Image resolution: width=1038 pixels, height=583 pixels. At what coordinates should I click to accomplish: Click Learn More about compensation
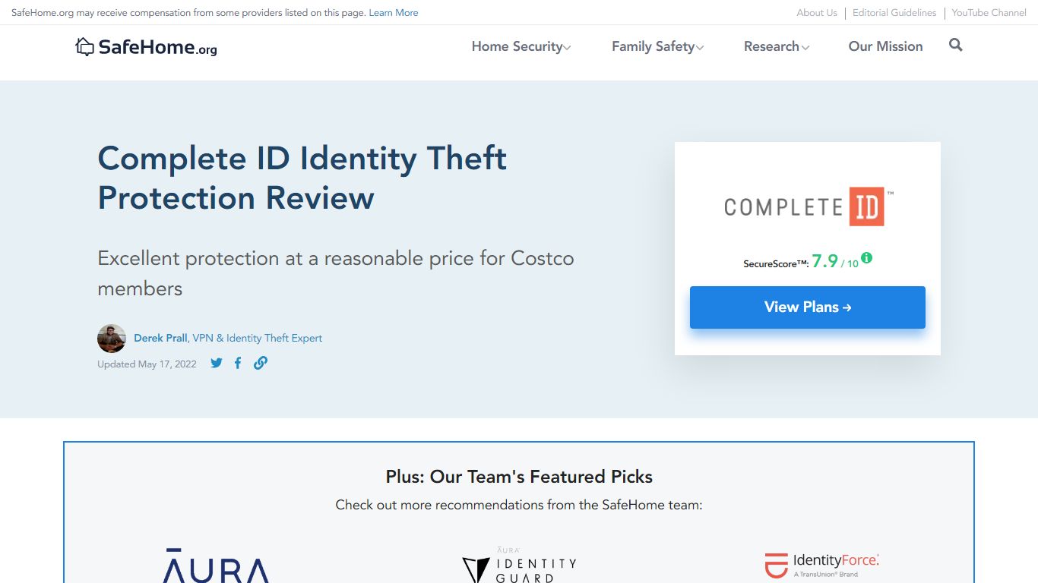point(394,13)
